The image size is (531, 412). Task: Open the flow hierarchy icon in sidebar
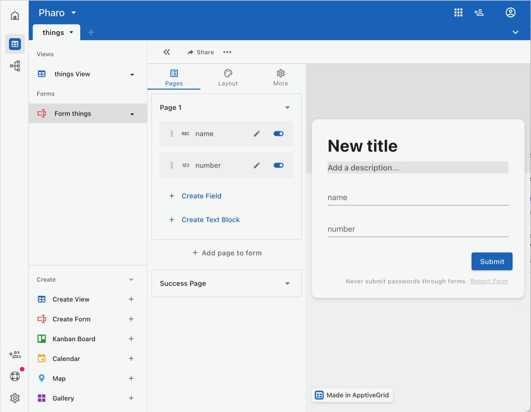(x=15, y=66)
